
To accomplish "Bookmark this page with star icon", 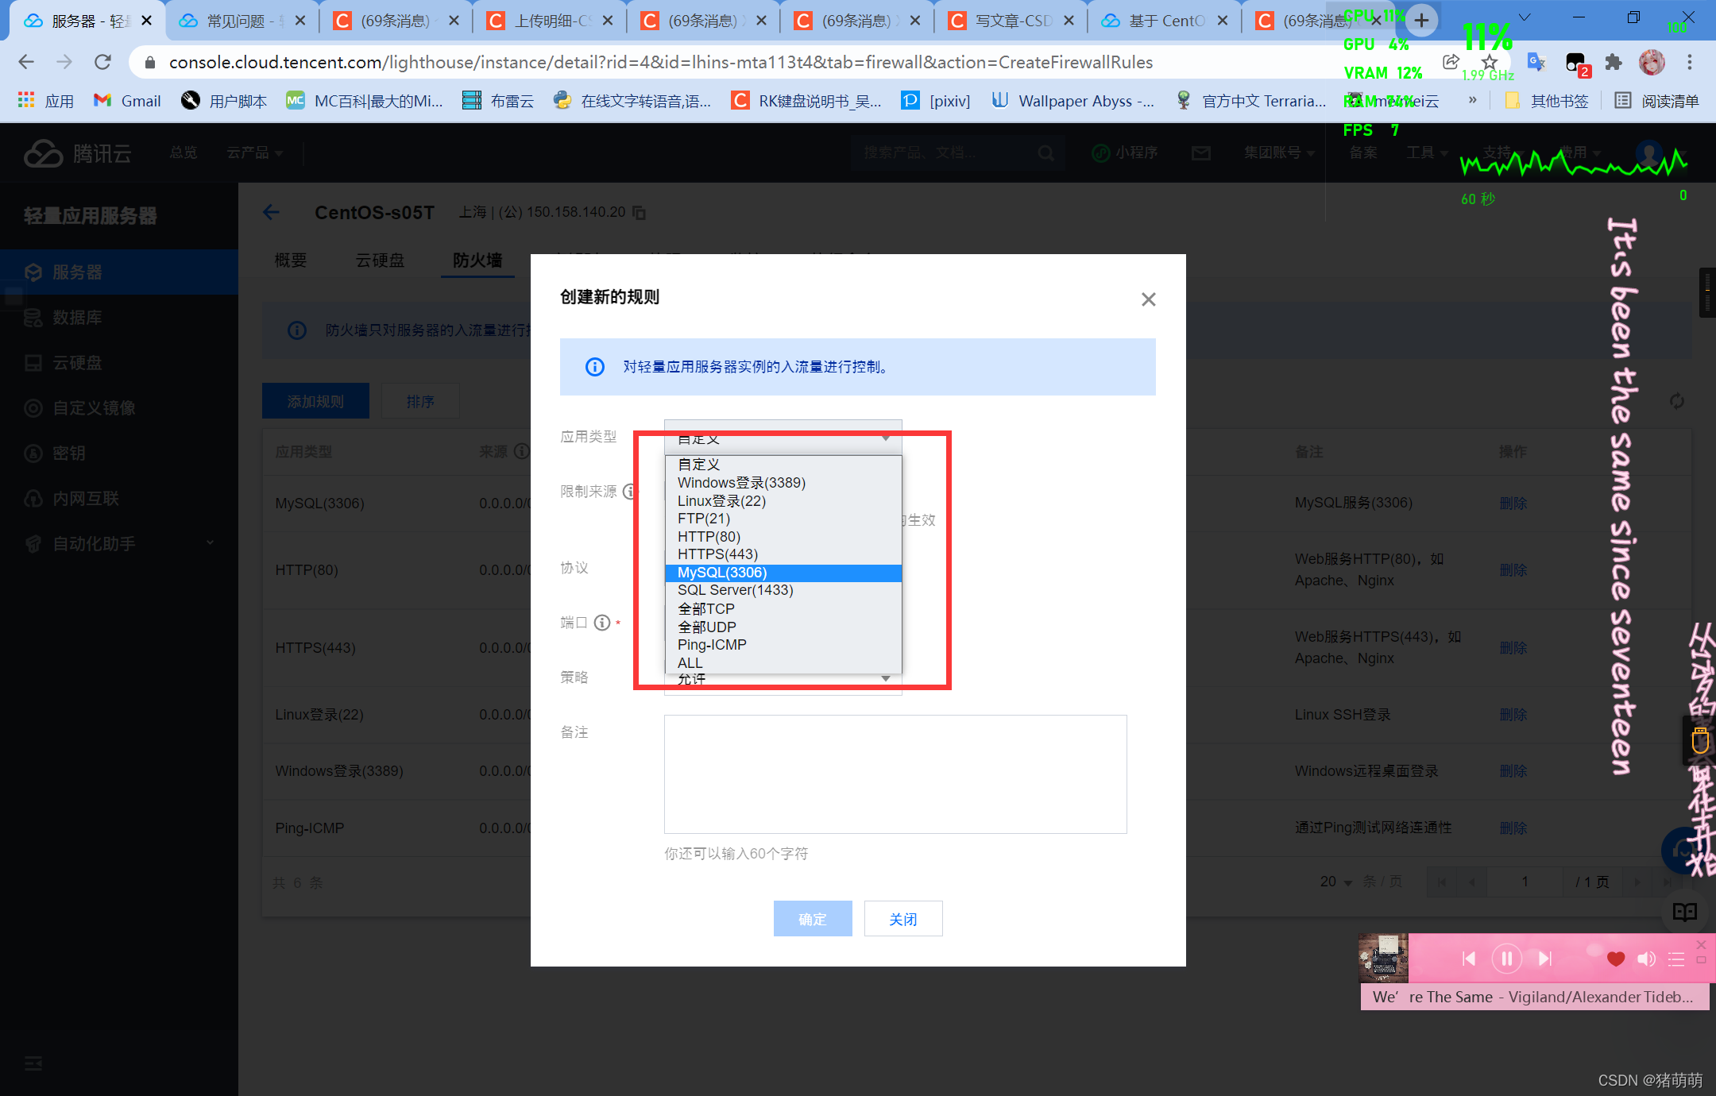I will (x=1490, y=62).
